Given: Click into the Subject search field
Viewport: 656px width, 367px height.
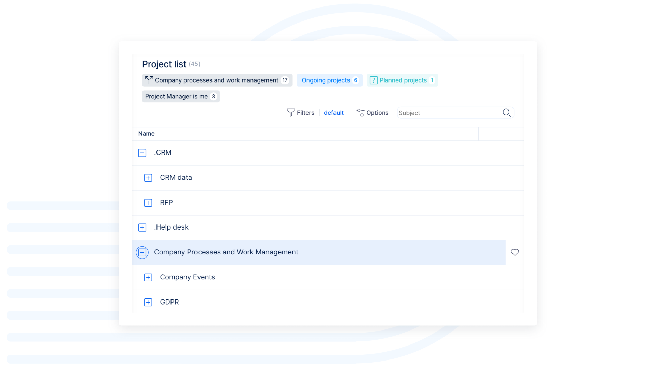Looking at the screenshot, I should 448,113.
